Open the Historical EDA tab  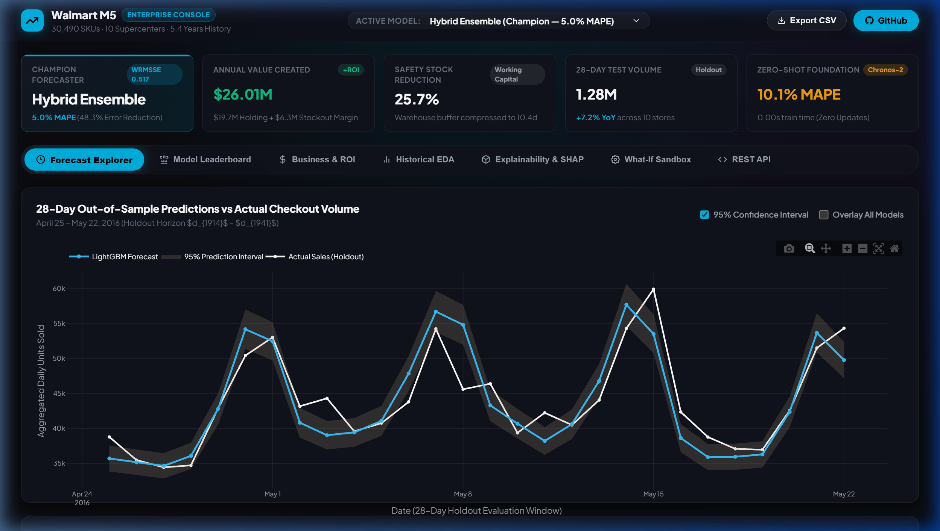pos(418,160)
